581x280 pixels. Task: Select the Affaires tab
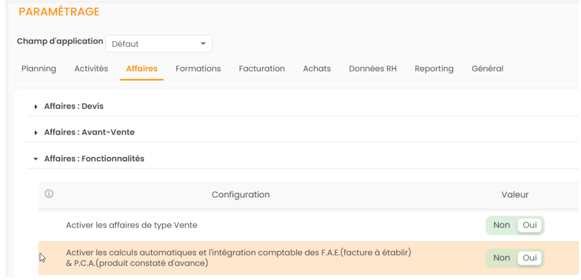coord(142,69)
